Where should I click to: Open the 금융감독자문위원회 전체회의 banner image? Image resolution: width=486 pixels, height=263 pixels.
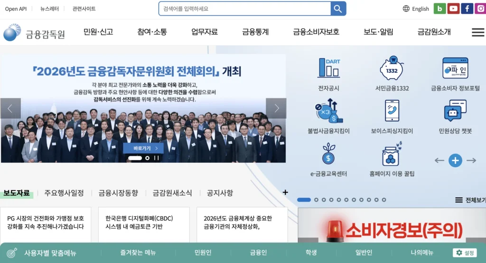pyautogui.click(x=143, y=108)
